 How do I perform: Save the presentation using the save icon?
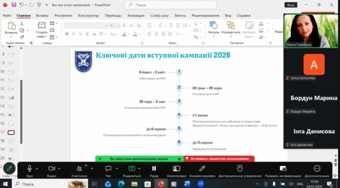pyautogui.click(x=14, y=5)
